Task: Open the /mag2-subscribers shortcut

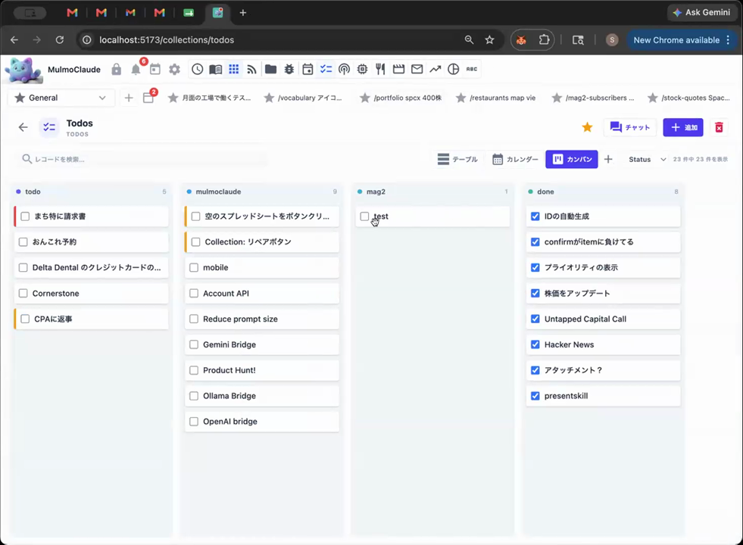Action: point(593,98)
